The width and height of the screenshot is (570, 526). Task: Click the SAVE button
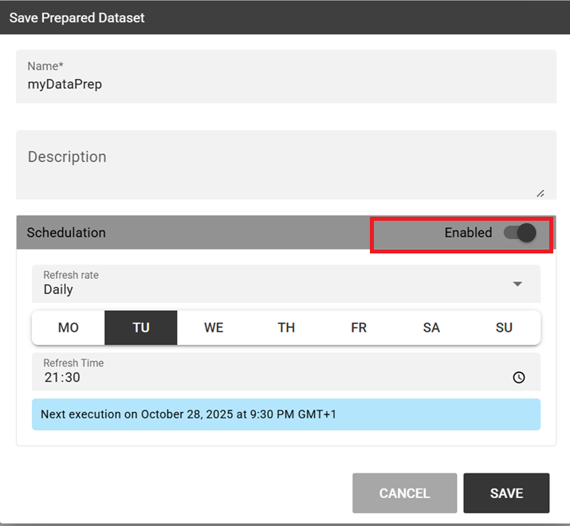506,493
